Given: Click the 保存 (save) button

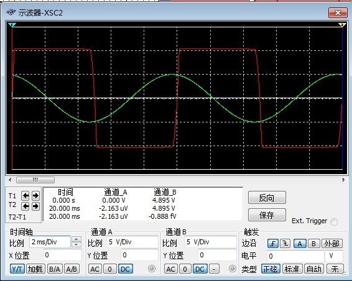Looking at the screenshot, I should pos(267,215).
